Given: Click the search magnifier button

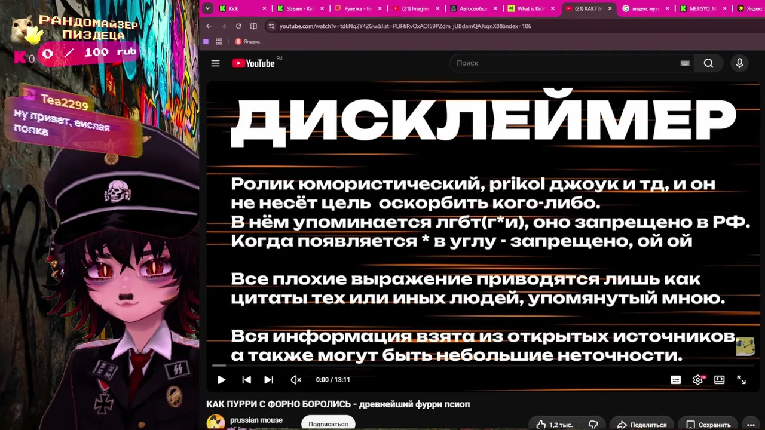Looking at the screenshot, I should tap(708, 63).
